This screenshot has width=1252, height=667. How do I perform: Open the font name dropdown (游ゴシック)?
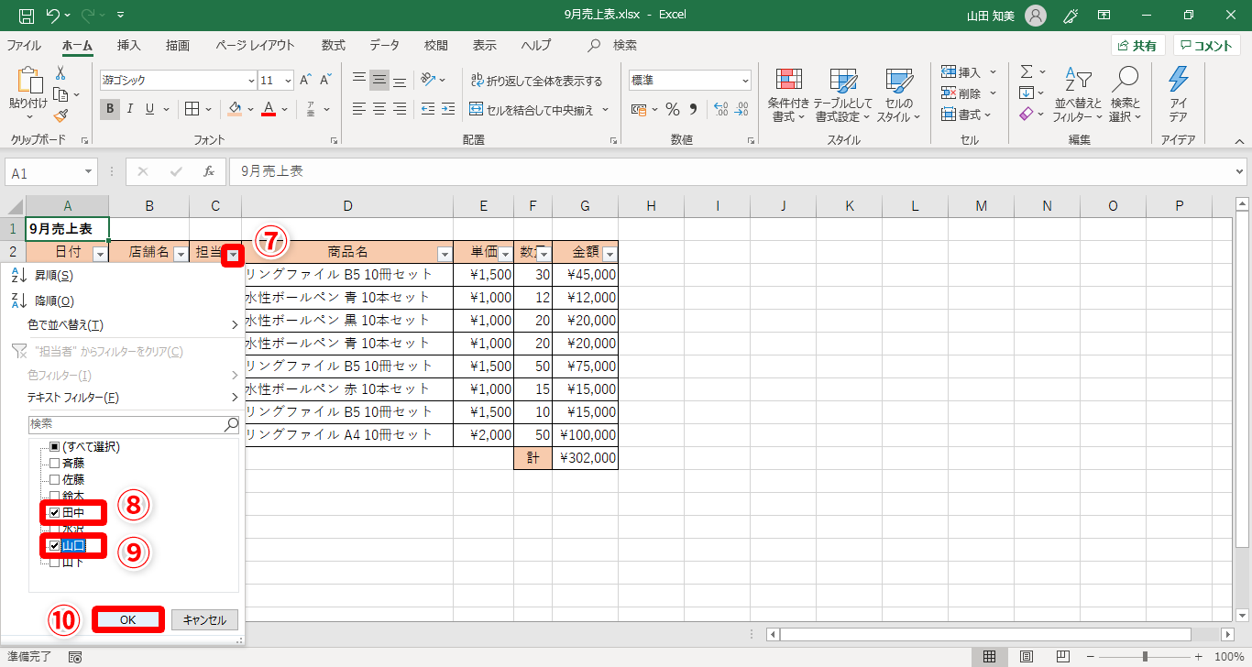(x=251, y=81)
